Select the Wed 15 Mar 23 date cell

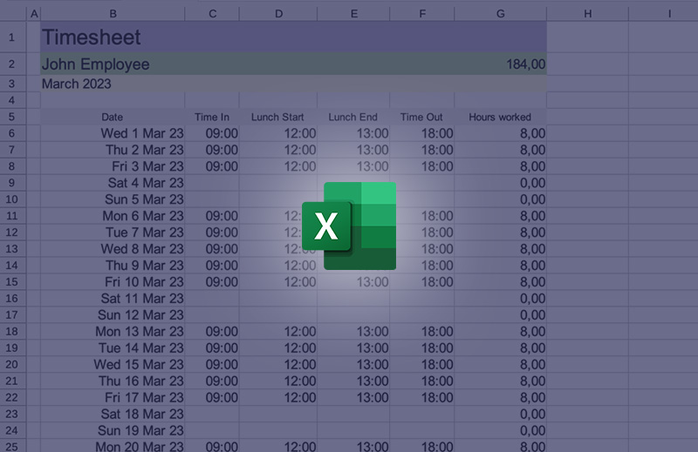[x=113, y=364]
